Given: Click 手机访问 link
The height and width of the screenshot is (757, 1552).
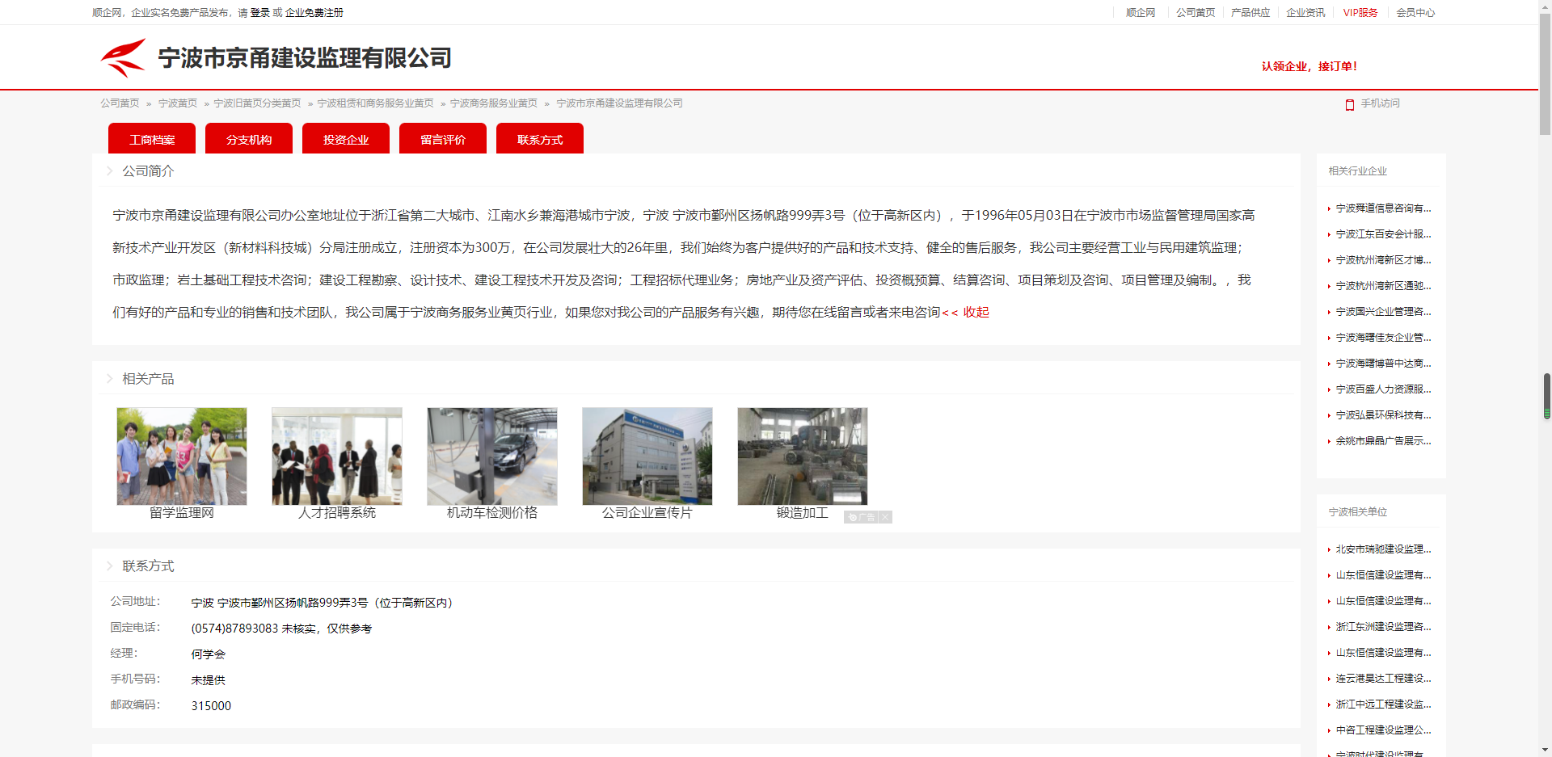Looking at the screenshot, I should (1380, 103).
